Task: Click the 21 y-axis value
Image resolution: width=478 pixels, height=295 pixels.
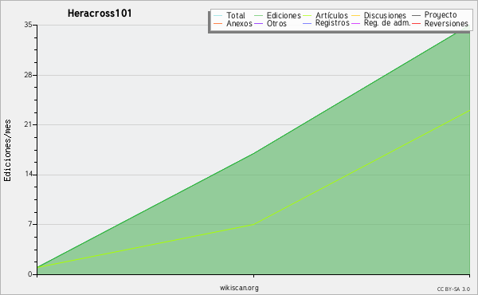Action: (x=28, y=124)
